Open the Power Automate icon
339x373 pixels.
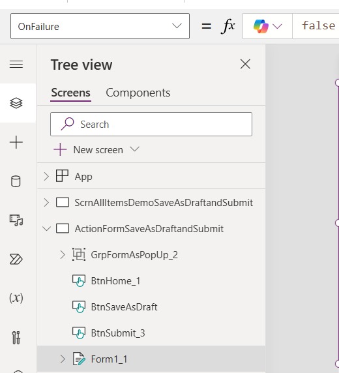pyautogui.click(x=16, y=259)
